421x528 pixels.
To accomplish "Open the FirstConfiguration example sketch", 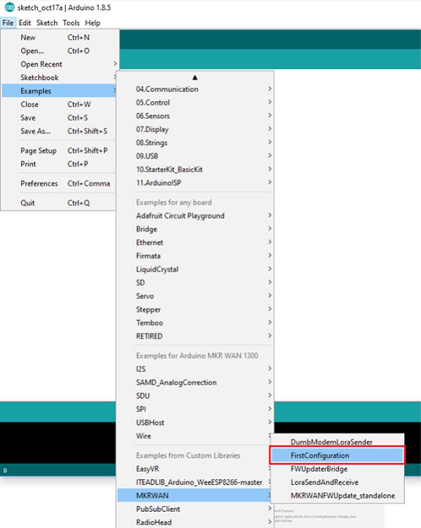I will click(x=319, y=455).
